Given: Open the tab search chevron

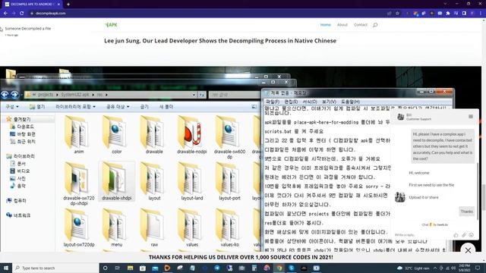Looking at the screenshot, I should pyautogui.click(x=445, y=4).
